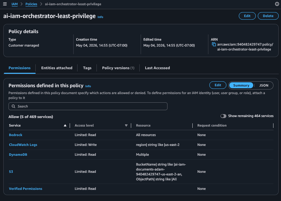
Task: Open the Policy versions tab
Action: (x=118, y=68)
